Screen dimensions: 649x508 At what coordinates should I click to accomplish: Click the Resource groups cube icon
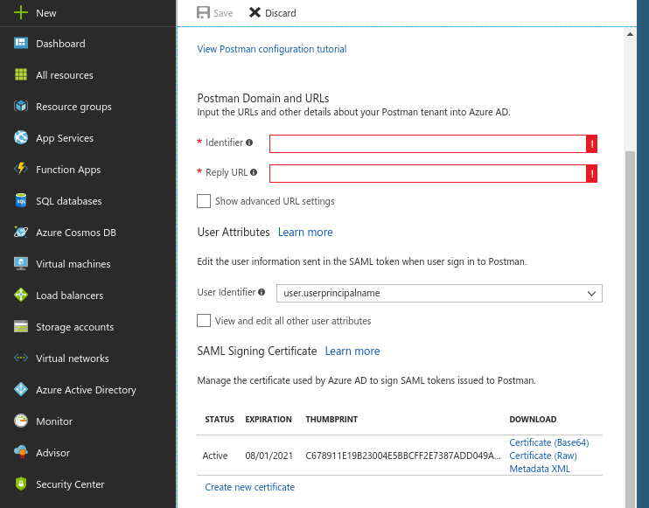coord(21,106)
